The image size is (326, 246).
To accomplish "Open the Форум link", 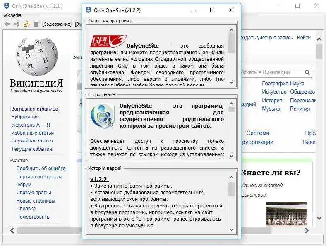I will (24, 185).
